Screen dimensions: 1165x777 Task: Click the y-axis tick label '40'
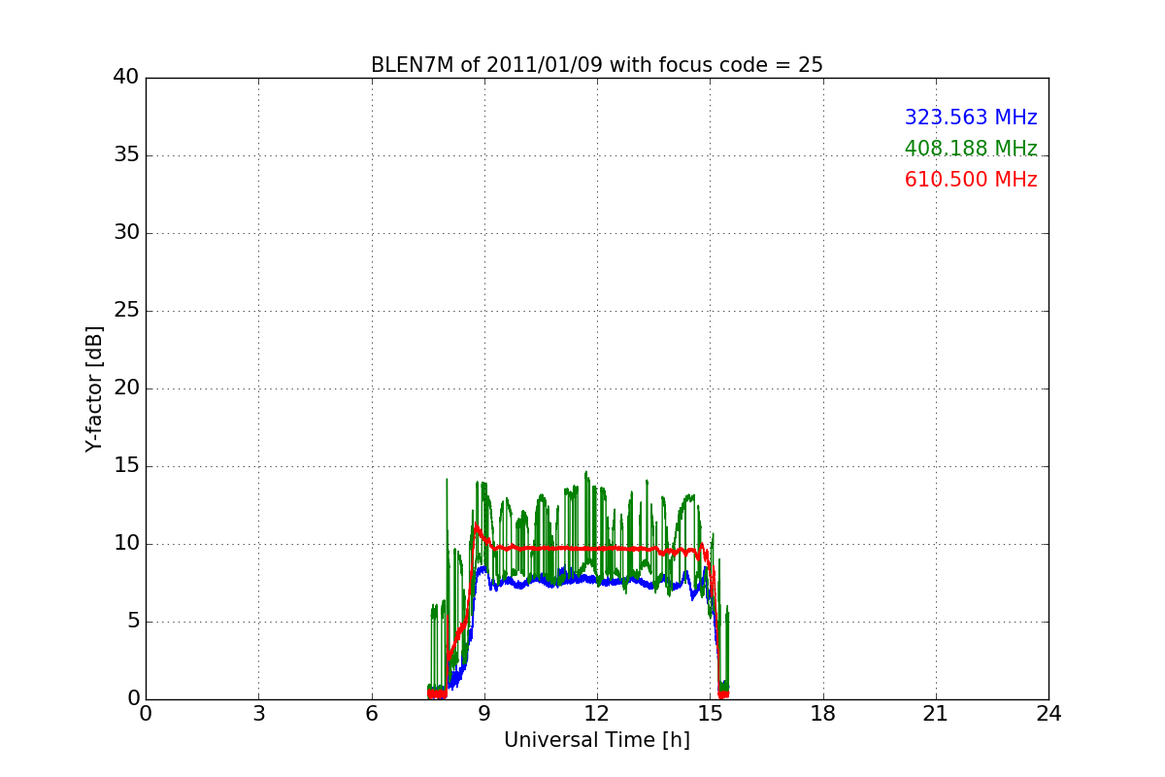[126, 78]
